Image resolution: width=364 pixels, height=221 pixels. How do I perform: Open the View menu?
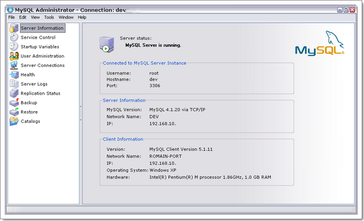coord(35,18)
